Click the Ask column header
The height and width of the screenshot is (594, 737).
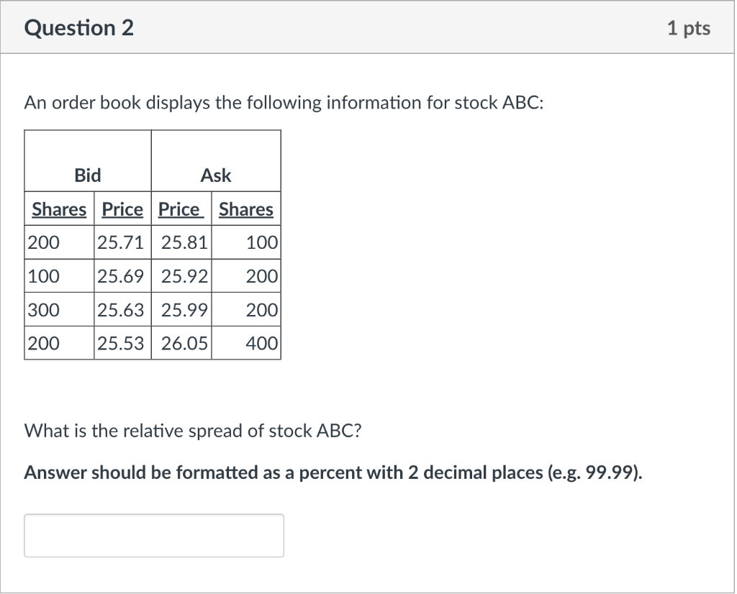(x=216, y=175)
